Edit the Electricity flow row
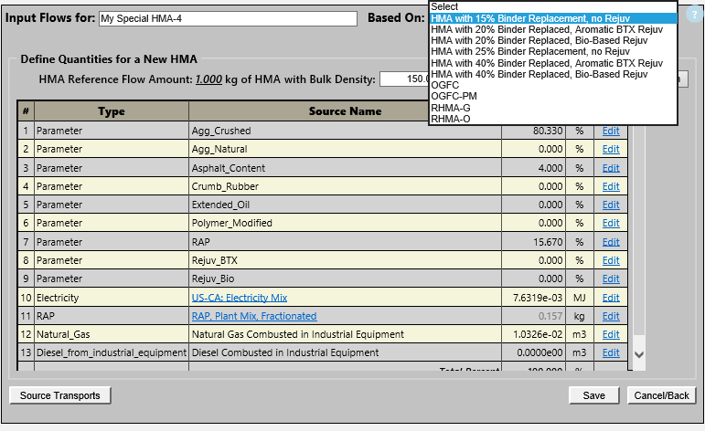705x431 pixels. click(x=610, y=298)
